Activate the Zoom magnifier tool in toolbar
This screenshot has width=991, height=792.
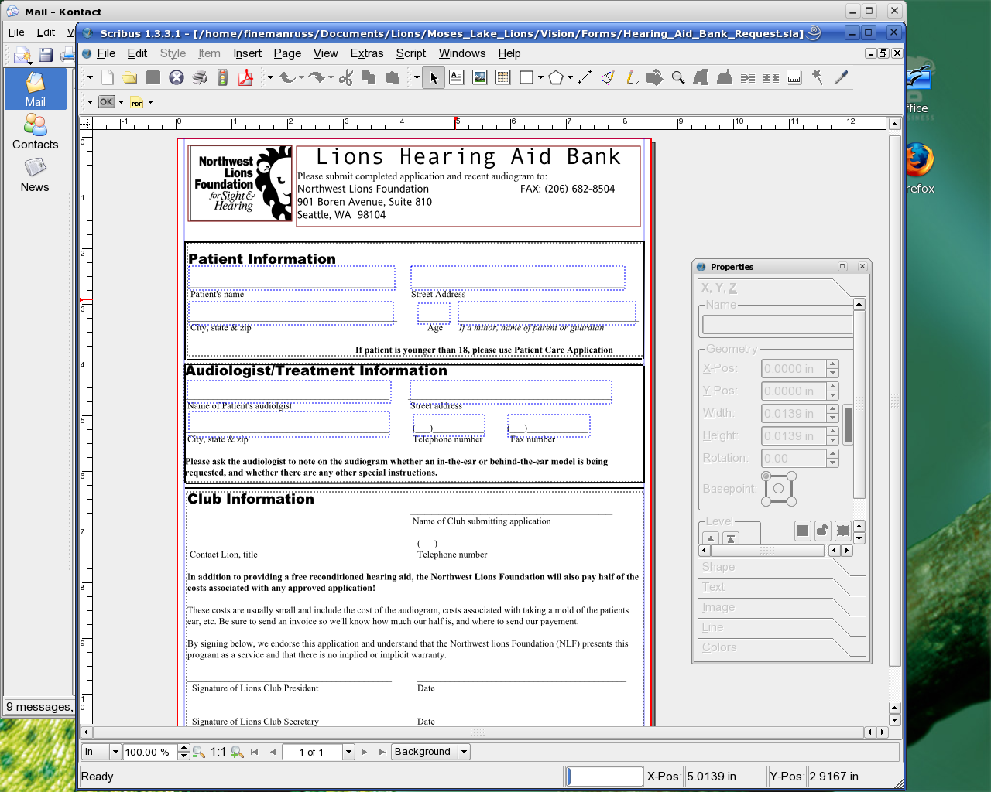678,77
